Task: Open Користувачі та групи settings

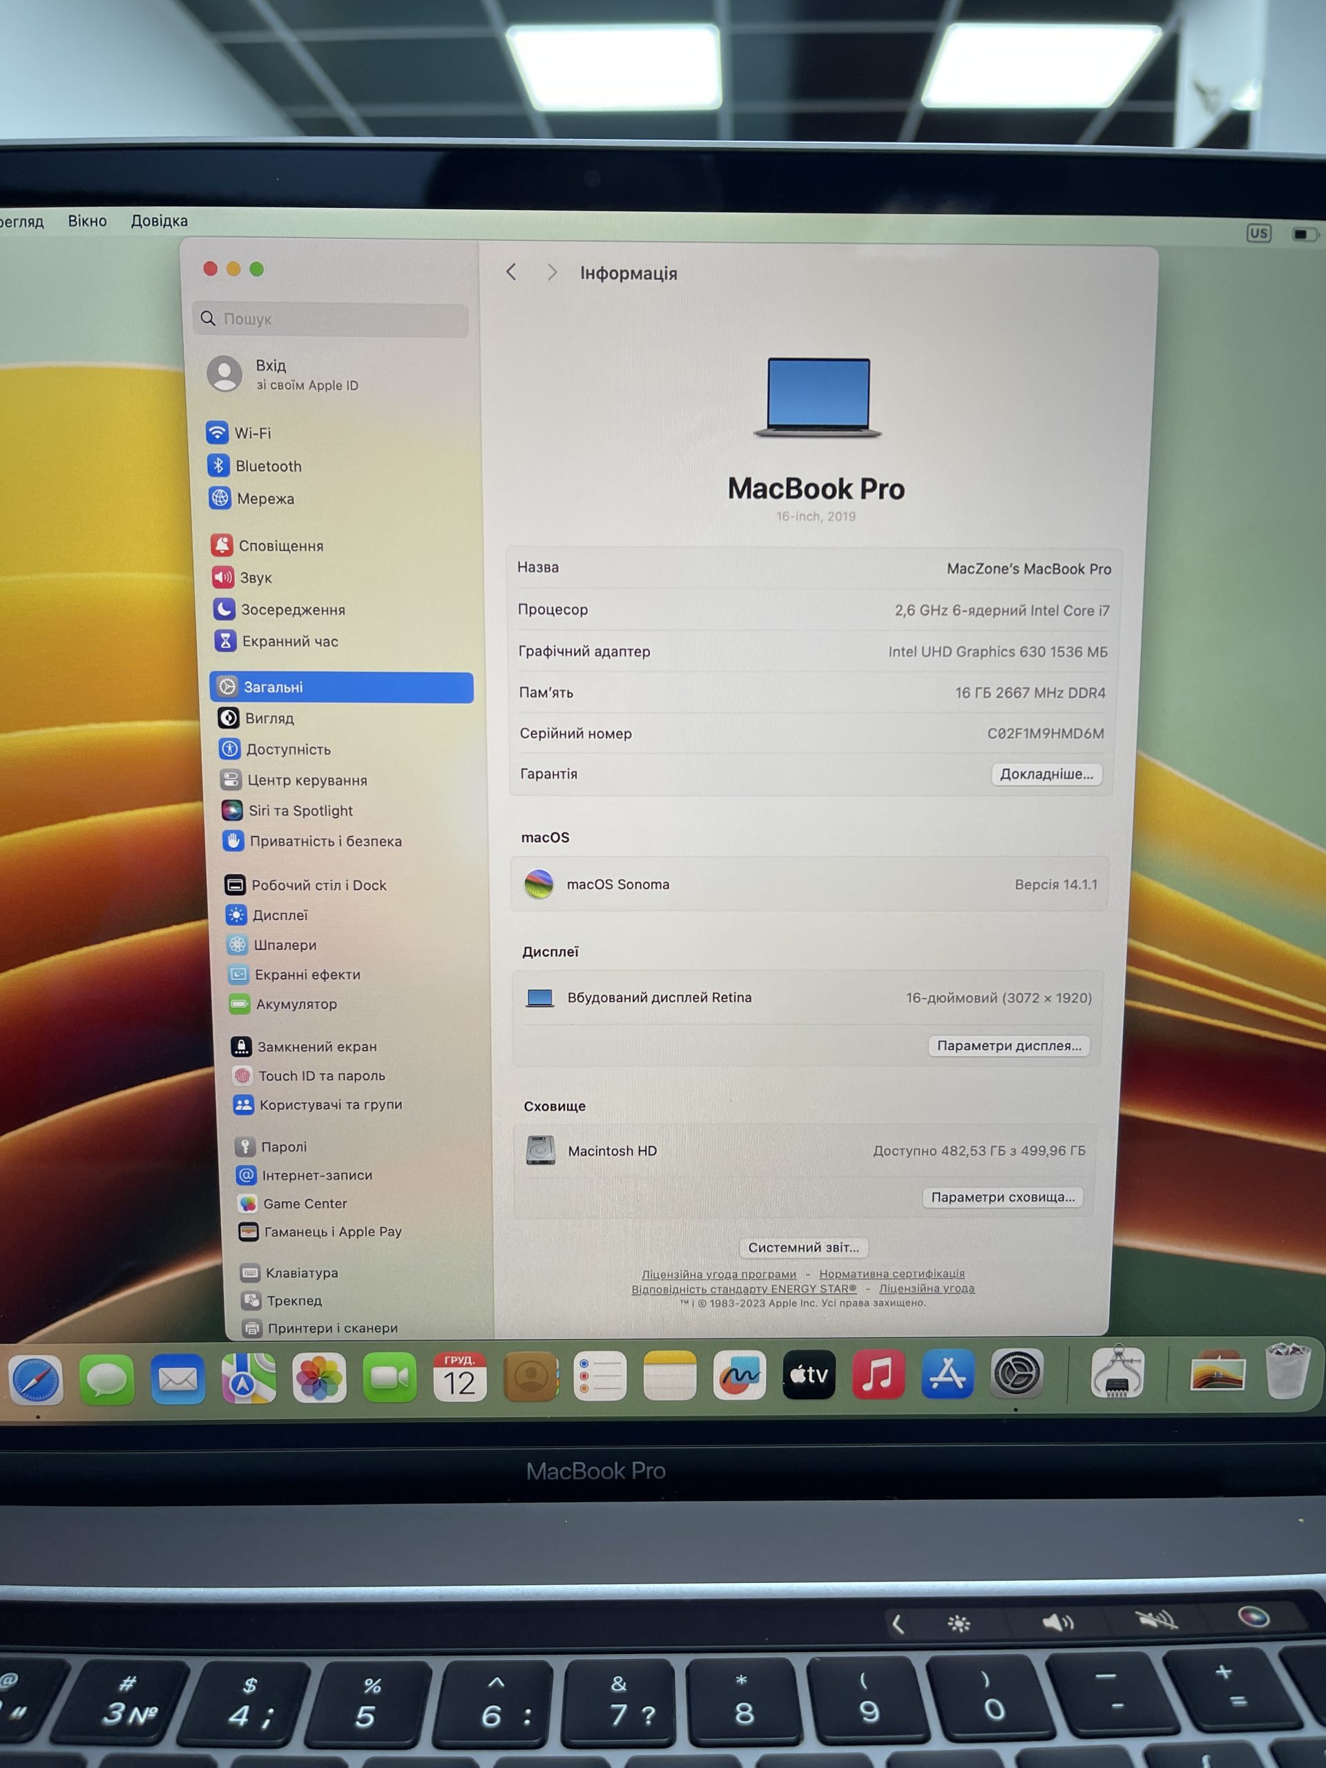Action: click(318, 1104)
